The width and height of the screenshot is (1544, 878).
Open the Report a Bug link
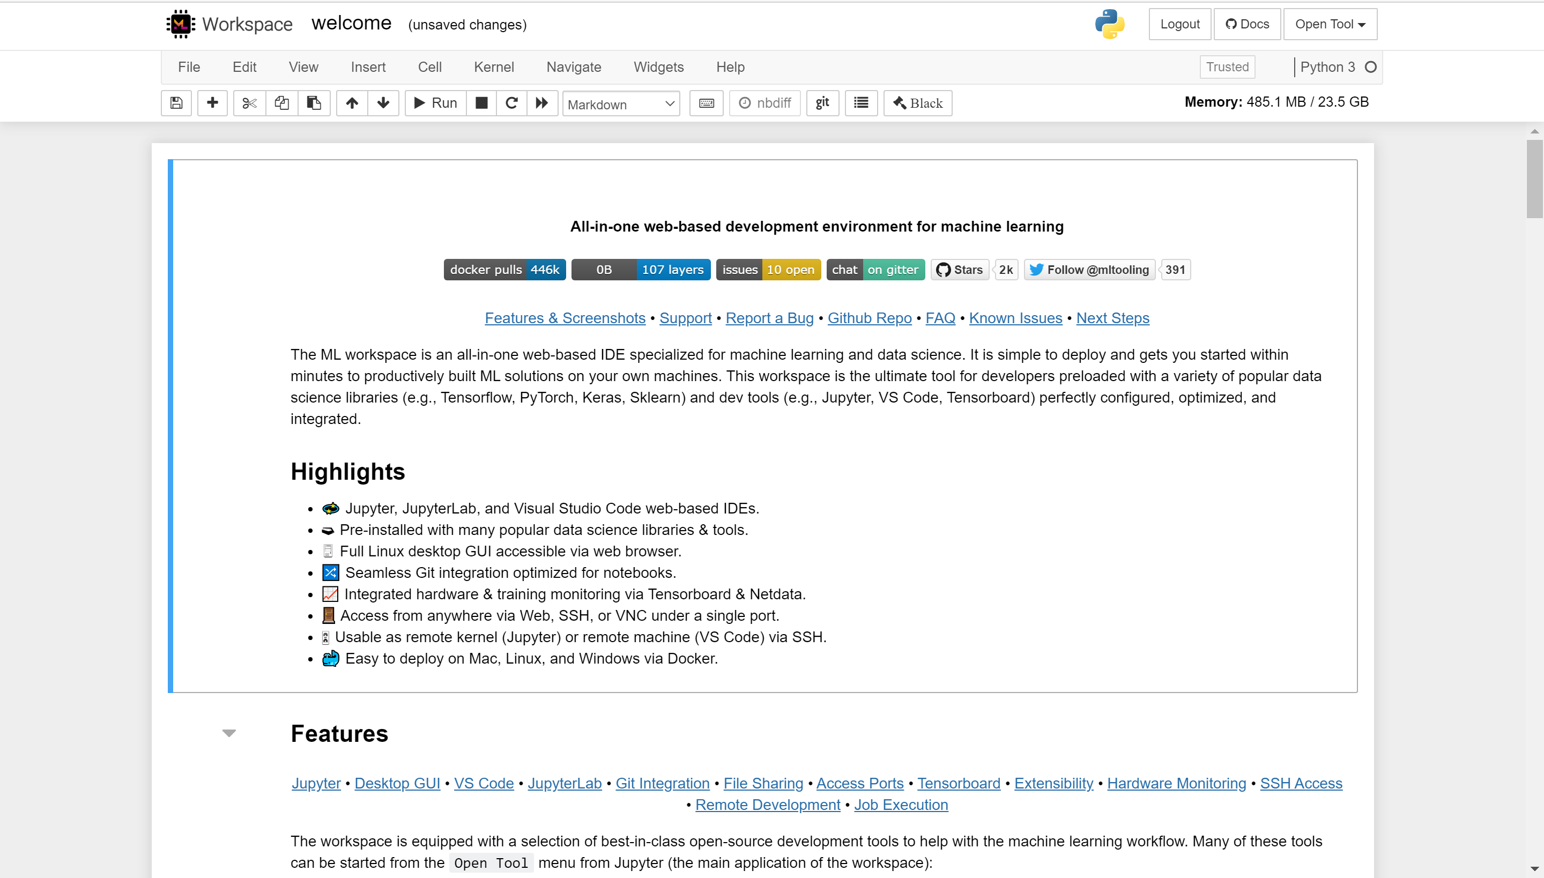[x=770, y=318]
